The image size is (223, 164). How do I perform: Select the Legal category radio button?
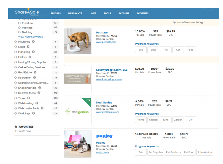tap(15, 47)
